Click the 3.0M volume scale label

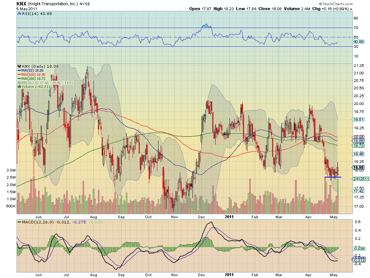[11, 170]
